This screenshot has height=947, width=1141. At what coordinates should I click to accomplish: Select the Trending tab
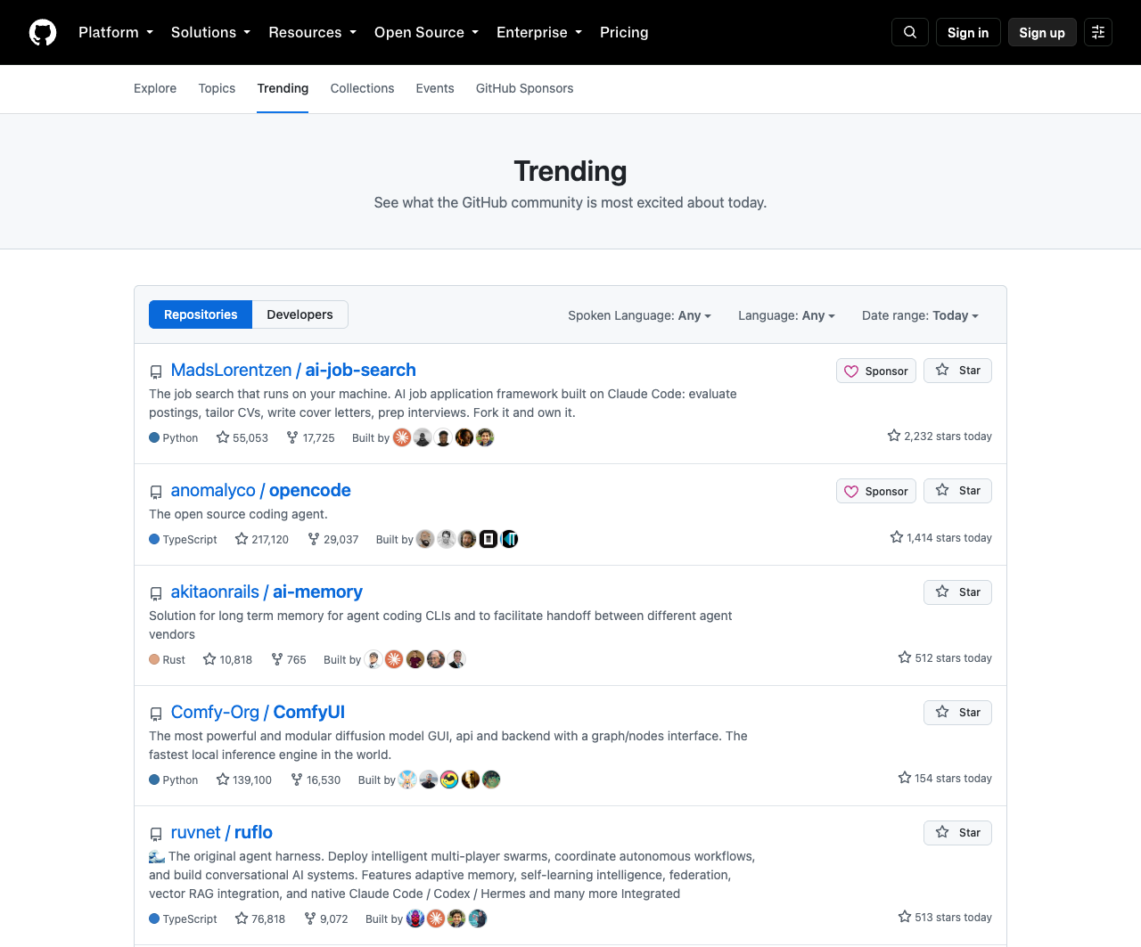coord(283,88)
